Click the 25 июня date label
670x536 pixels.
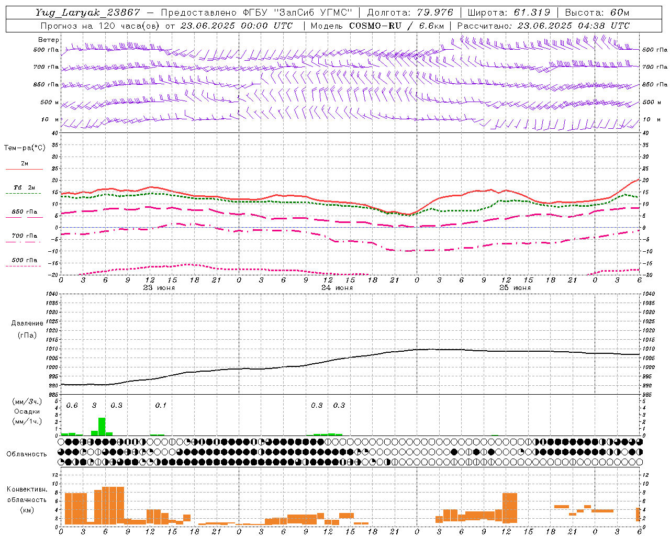click(x=515, y=288)
